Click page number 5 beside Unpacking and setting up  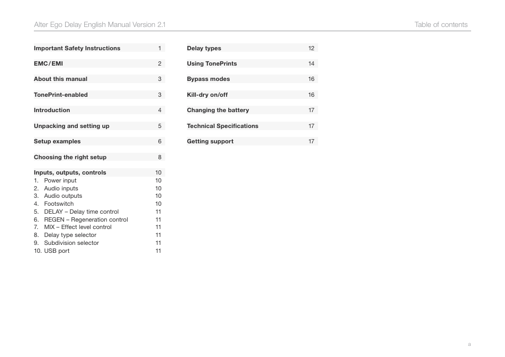(x=160, y=126)
